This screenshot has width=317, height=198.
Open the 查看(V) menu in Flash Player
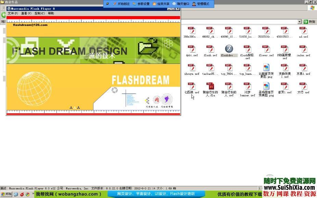(26, 13)
